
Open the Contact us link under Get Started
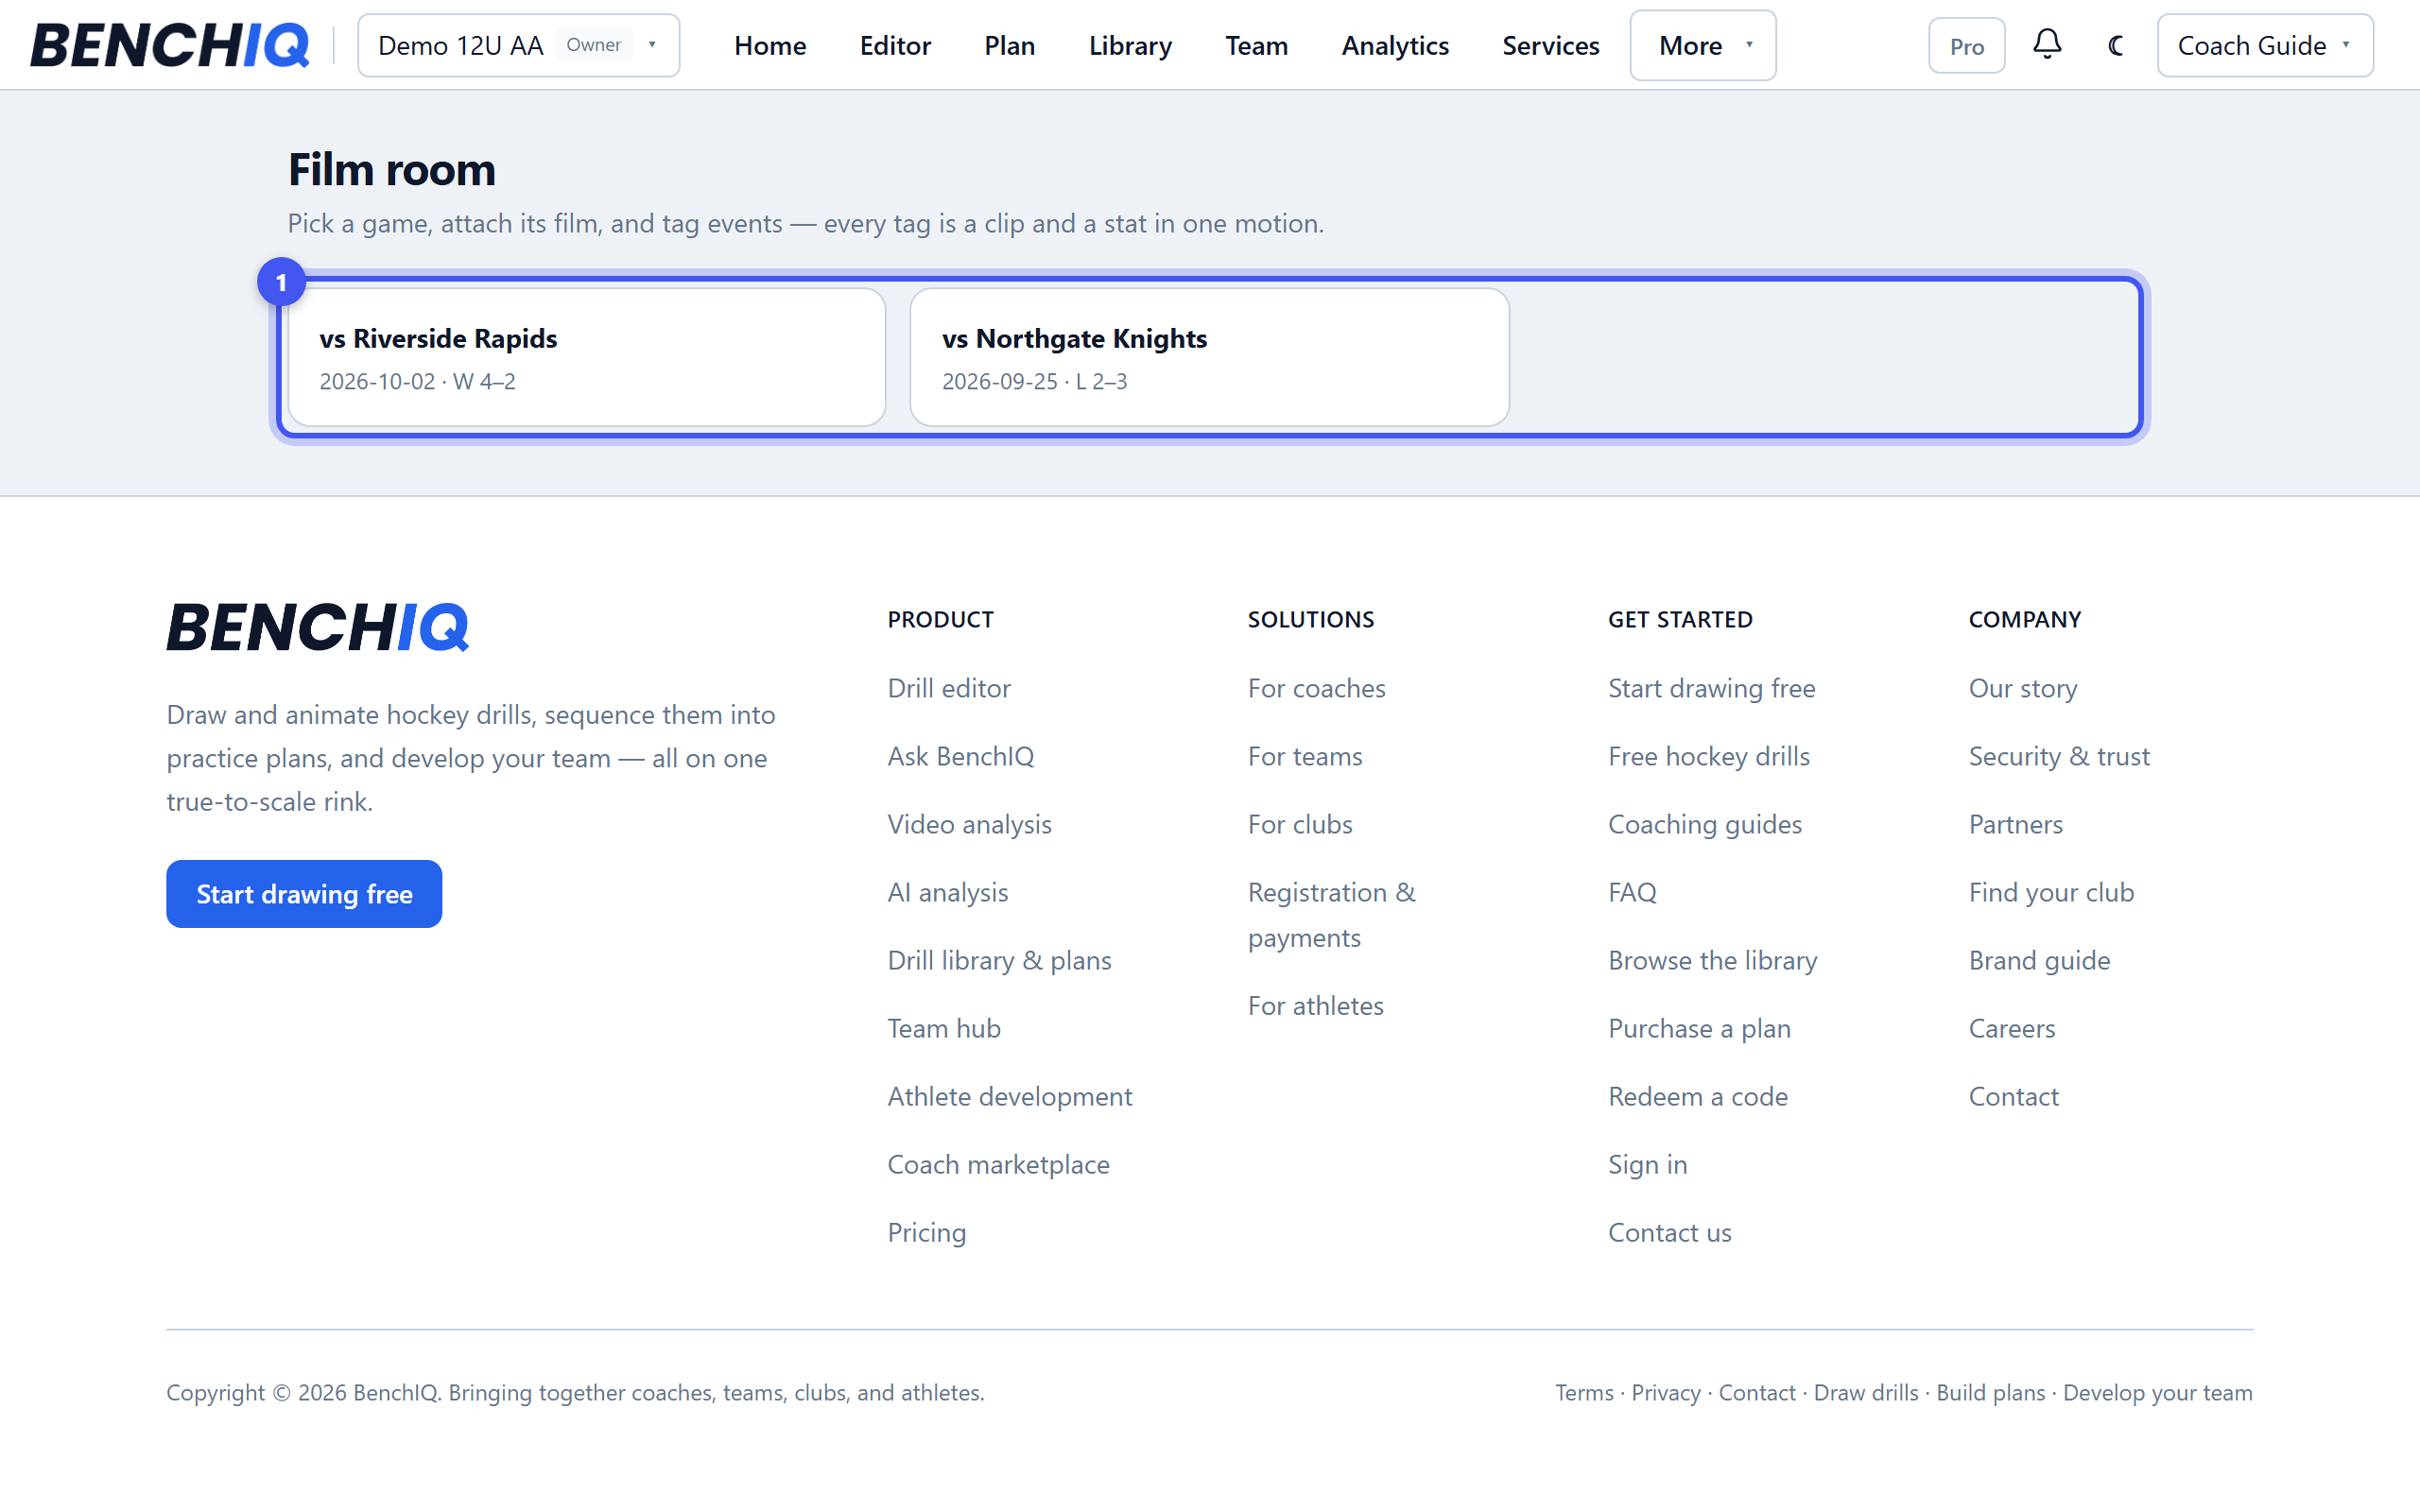click(1669, 1232)
